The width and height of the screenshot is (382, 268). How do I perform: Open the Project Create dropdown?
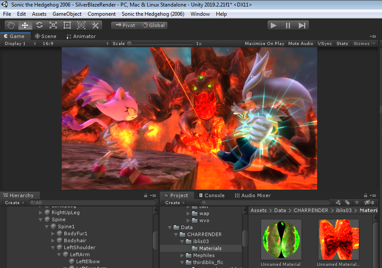point(175,202)
